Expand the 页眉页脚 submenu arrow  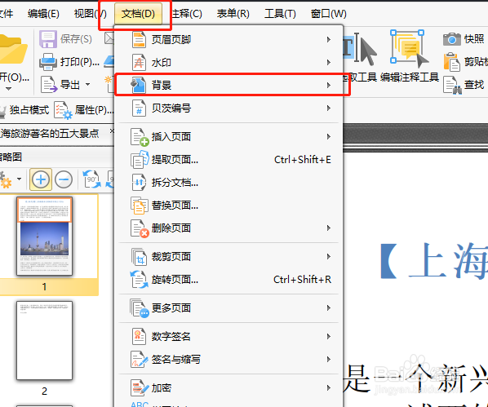[x=329, y=39]
